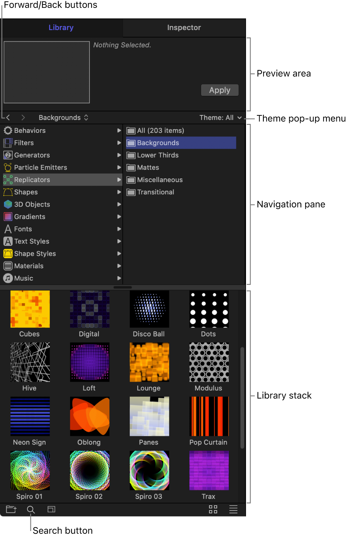This screenshot has height=540, width=350.
Task: Click the preview window toggle icon
Action: pos(51,509)
